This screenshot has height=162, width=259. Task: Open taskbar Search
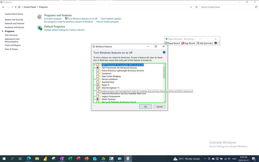click(12, 159)
